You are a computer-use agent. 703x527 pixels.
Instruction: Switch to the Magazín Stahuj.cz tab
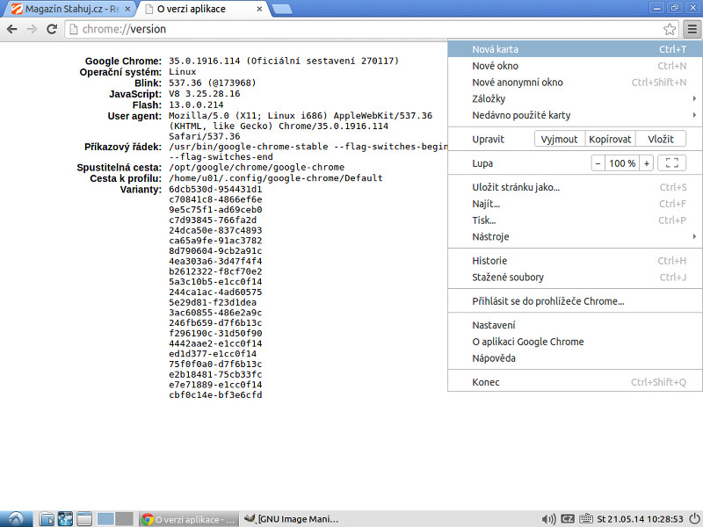pyautogui.click(x=69, y=9)
